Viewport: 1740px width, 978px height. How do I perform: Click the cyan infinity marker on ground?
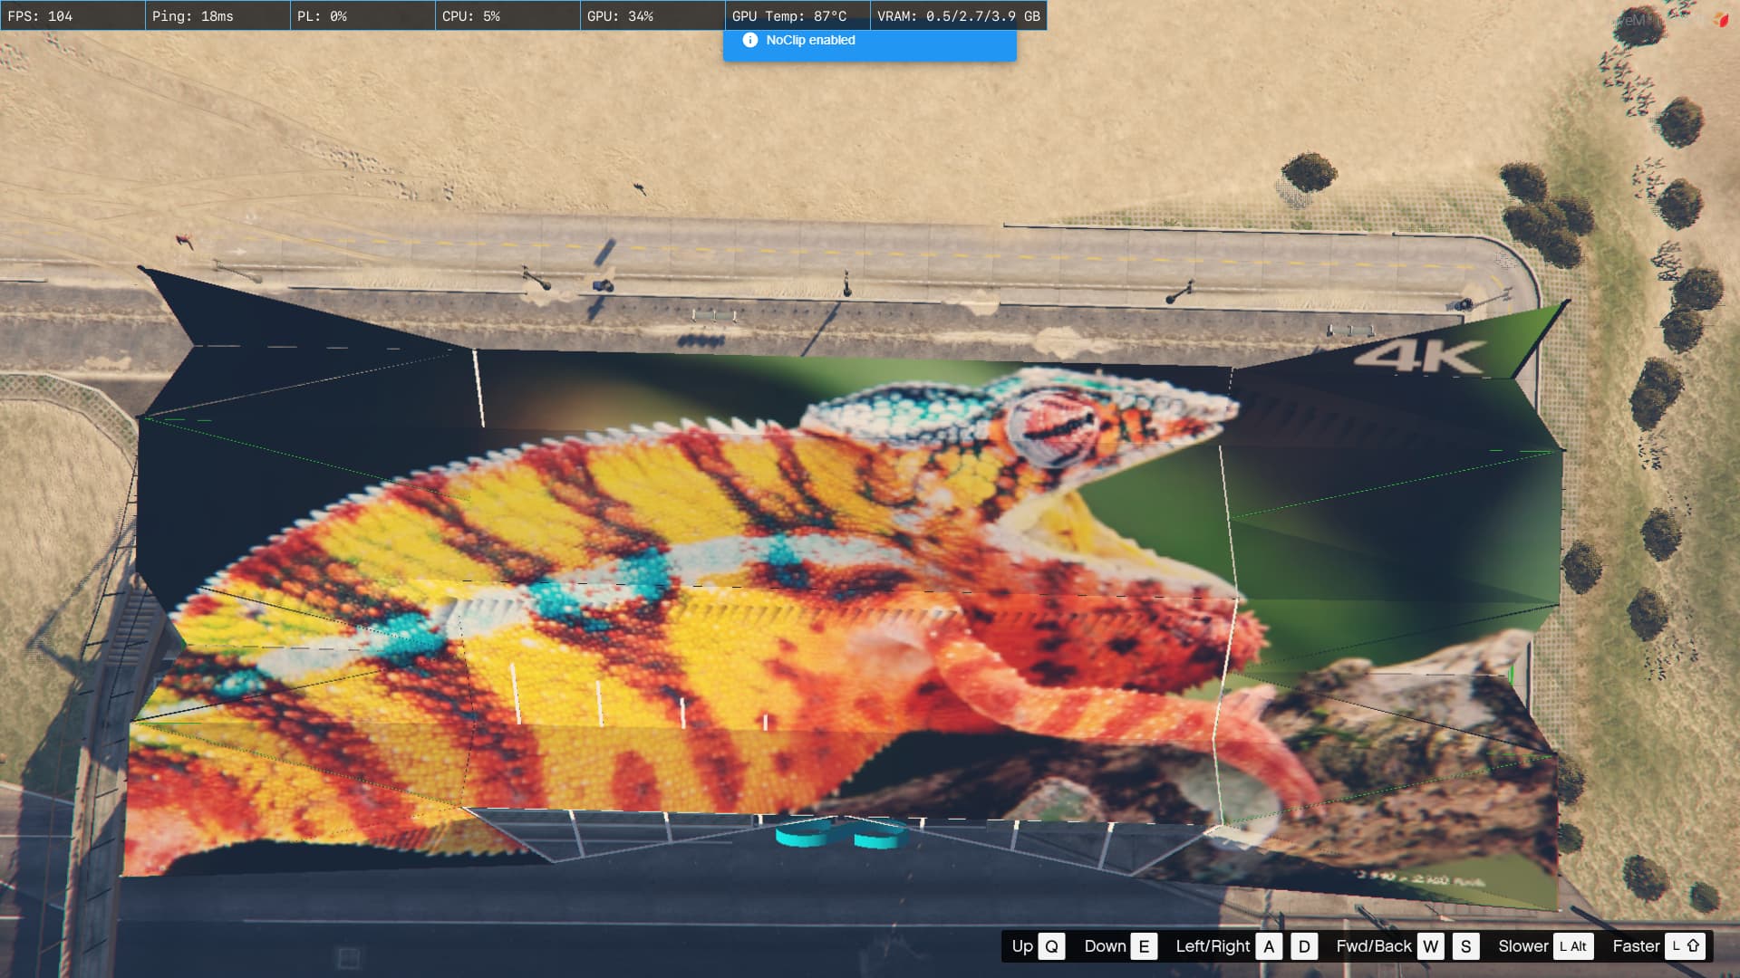click(842, 834)
